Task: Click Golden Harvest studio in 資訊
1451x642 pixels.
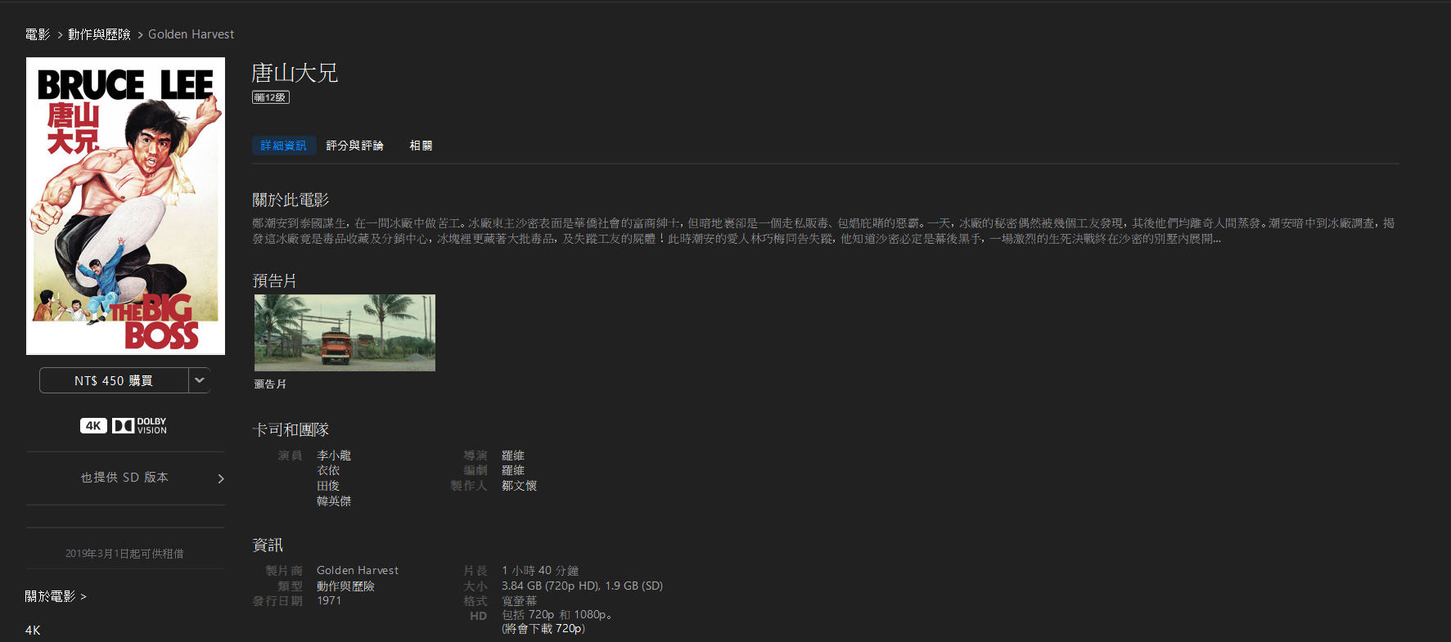Action: click(358, 571)
